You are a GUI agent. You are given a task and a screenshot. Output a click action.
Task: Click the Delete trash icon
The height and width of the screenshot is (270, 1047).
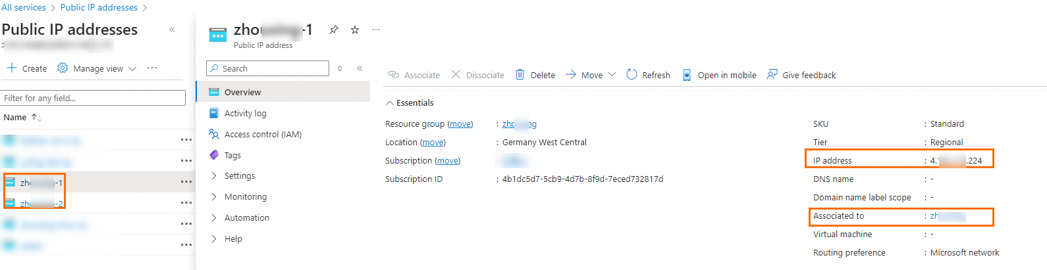click(520, 75)
